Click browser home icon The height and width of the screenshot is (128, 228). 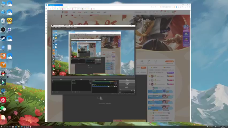tap(55, 7)
